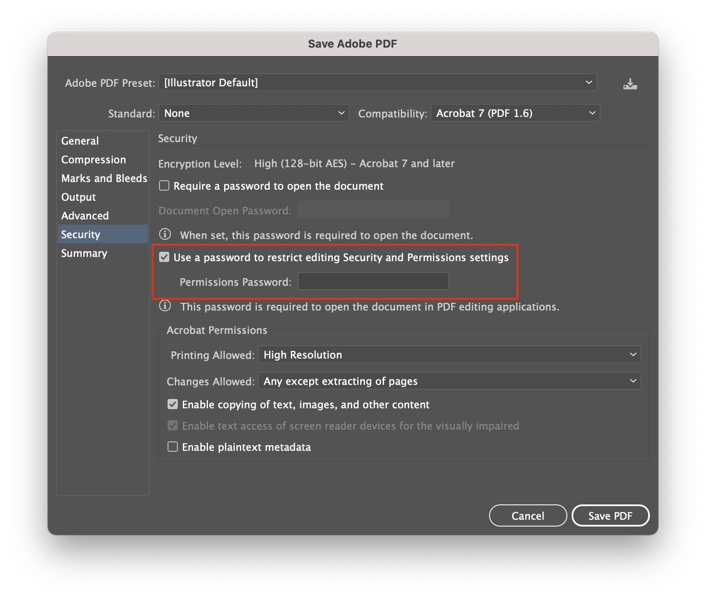706x598 pixels.
Task: Click the Save PDF button
Action: click(611, 515)
